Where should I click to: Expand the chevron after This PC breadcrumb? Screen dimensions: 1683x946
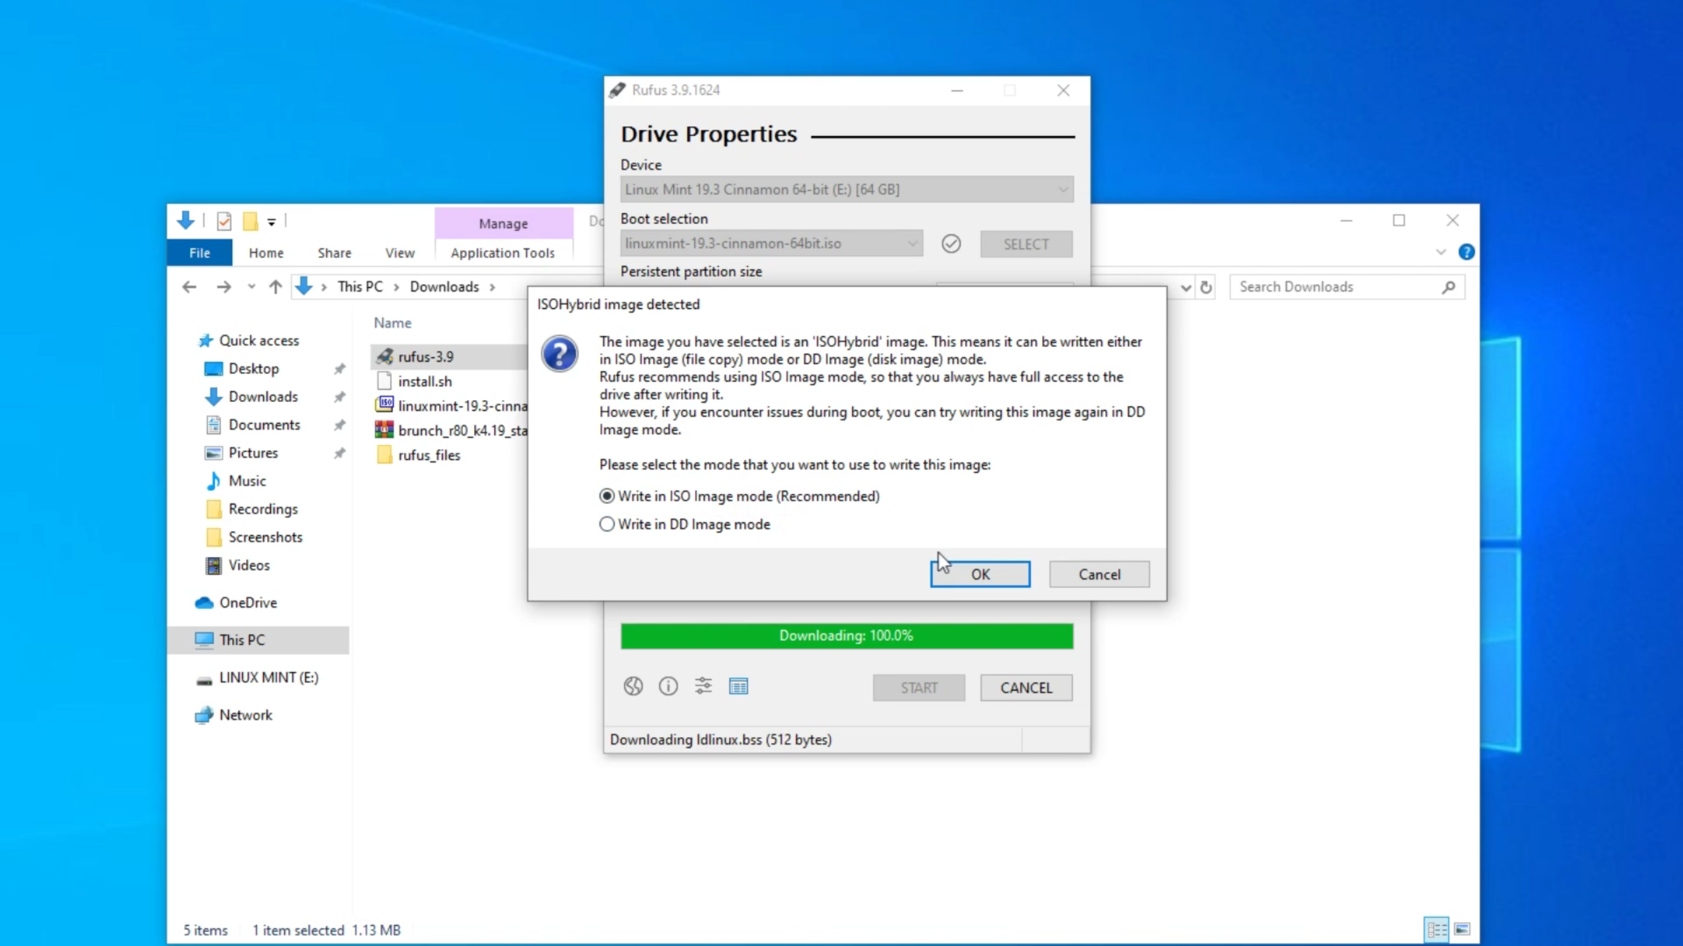pos(396,287)
